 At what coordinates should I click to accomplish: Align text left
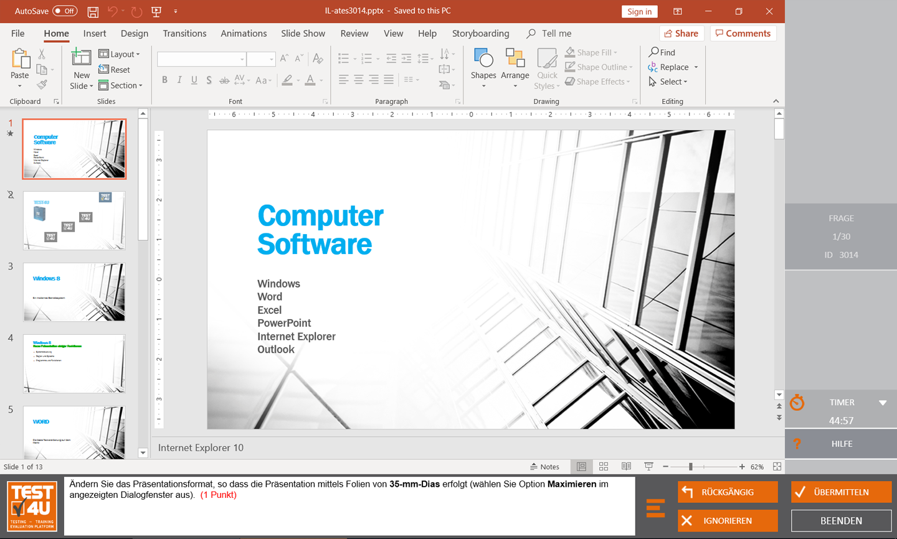[x=344, y=80]
